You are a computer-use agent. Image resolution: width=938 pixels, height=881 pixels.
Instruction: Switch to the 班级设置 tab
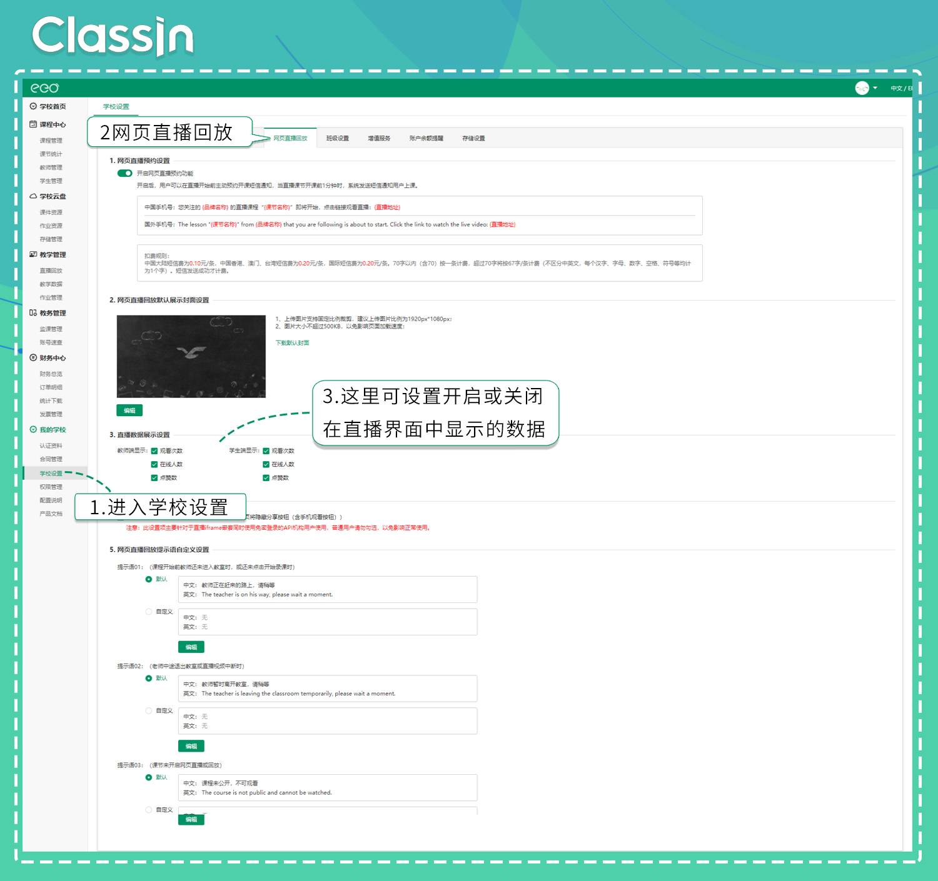(337, 138)
